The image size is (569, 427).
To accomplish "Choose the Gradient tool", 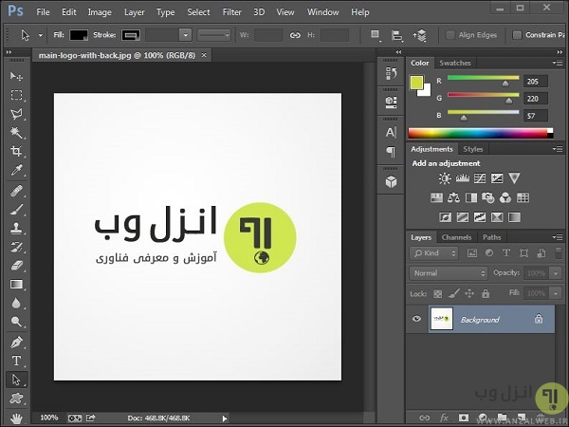I will (x=16, y=285).
